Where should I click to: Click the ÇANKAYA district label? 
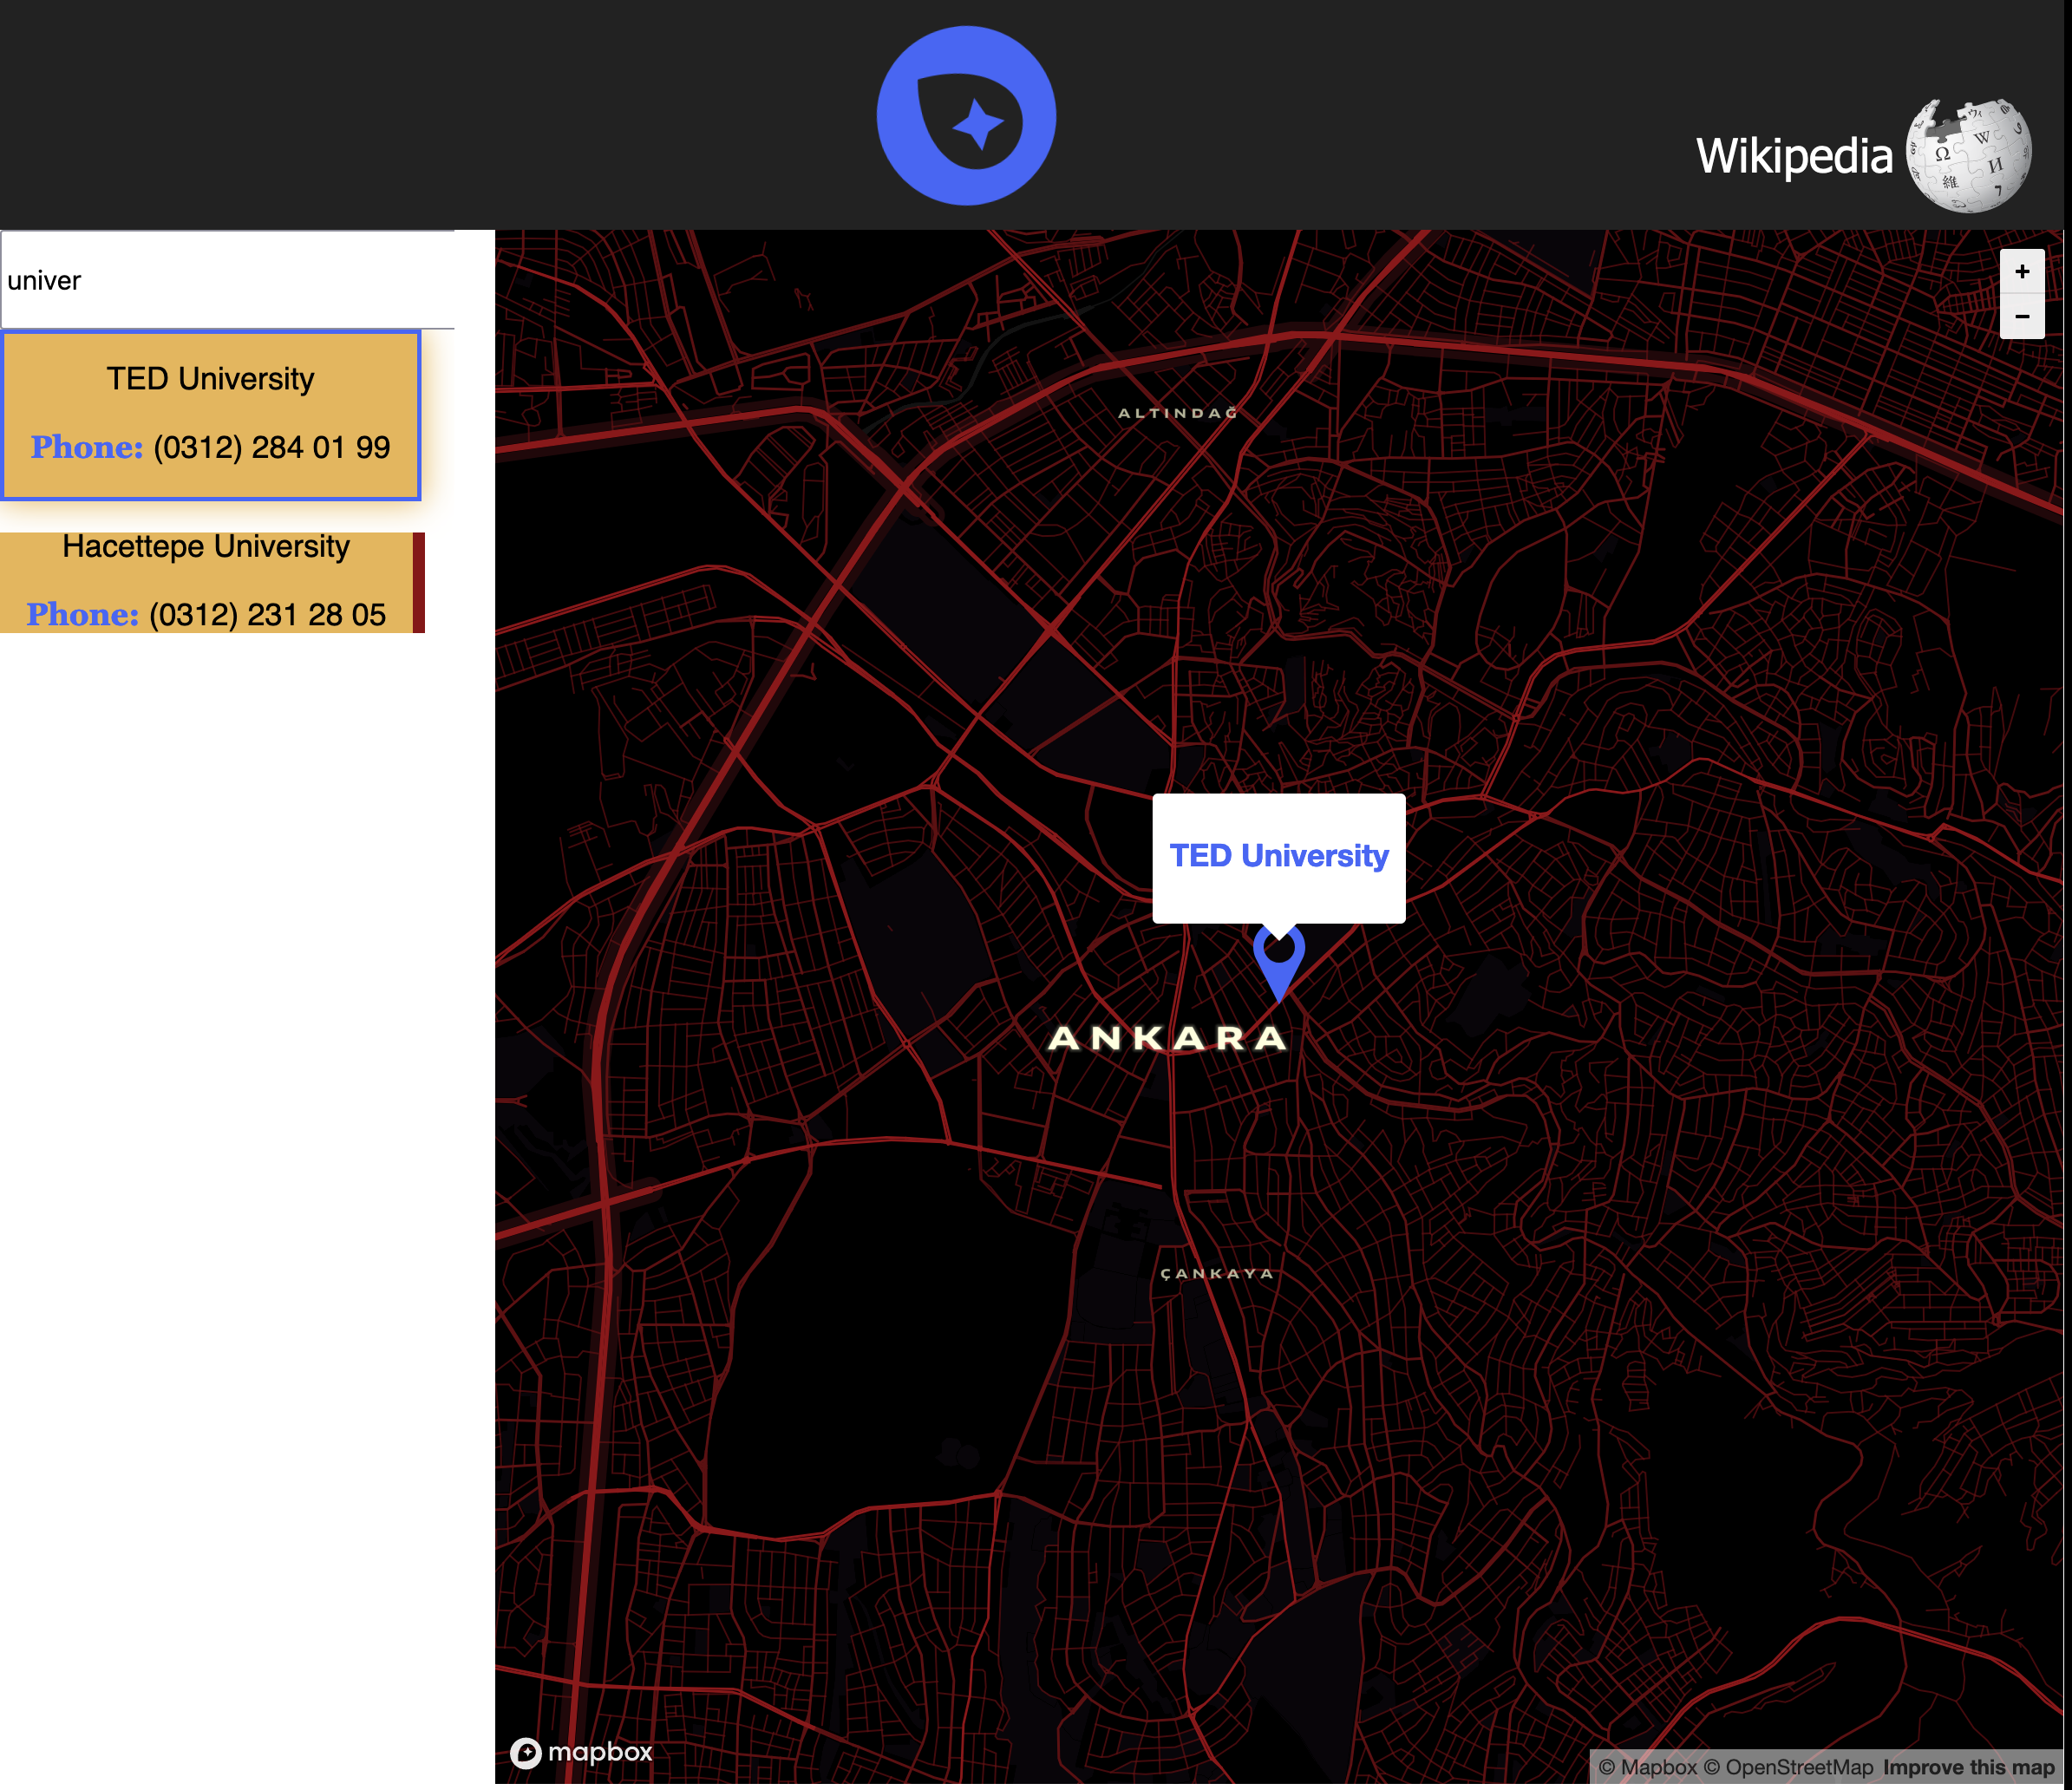coord(1217,1273)
